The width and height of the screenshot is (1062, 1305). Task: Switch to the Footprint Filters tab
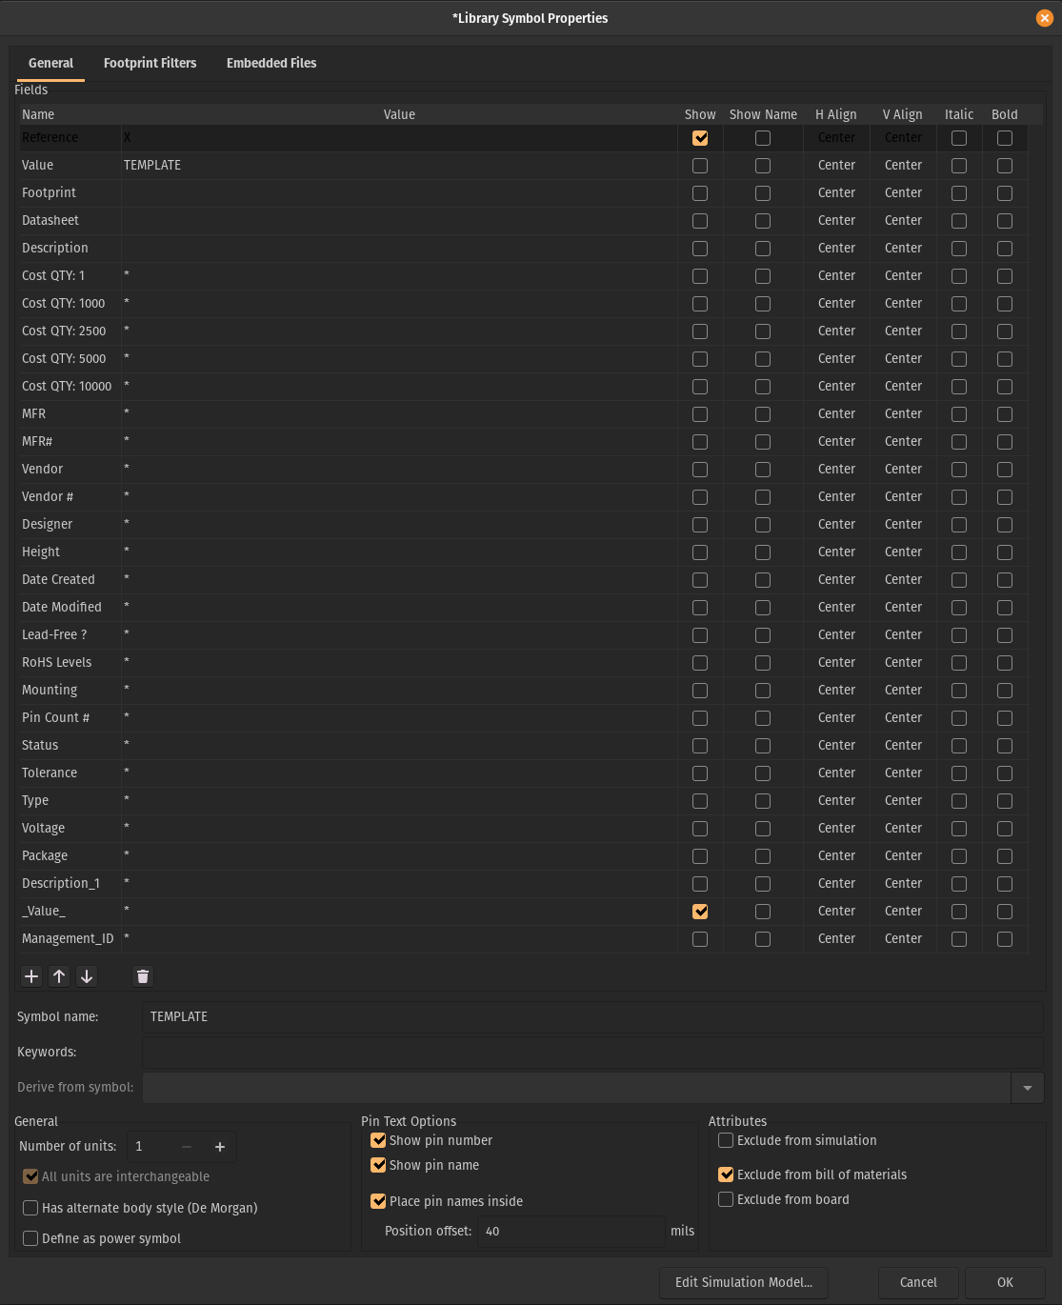pyautogui.click(x=150, y=63)
